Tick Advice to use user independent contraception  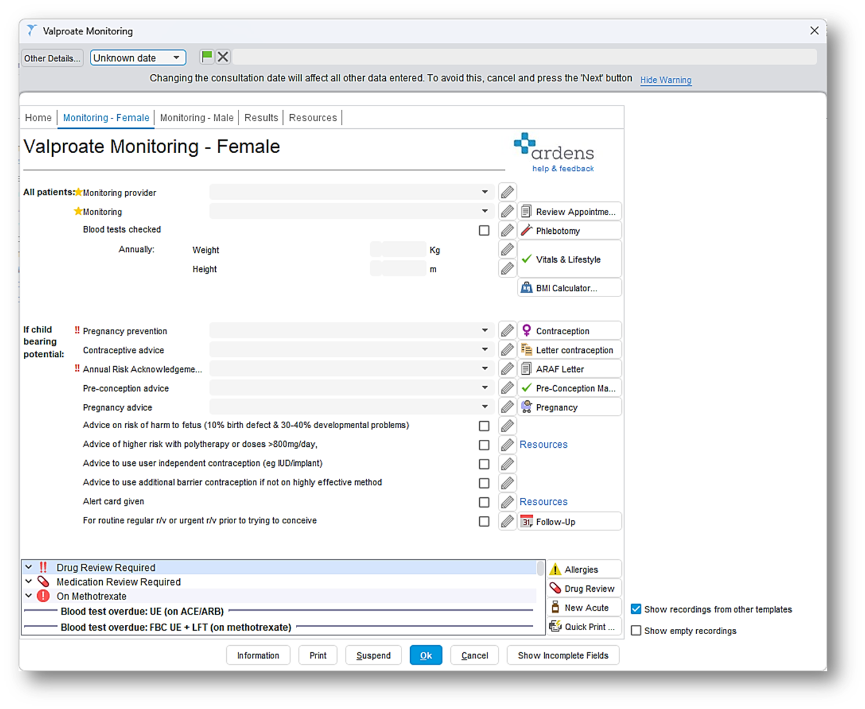[484, 464]
